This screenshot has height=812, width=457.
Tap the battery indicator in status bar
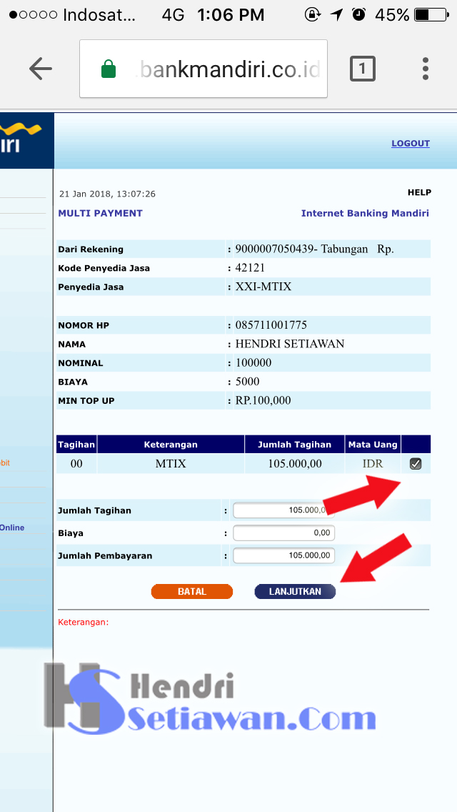pos(430,14)
